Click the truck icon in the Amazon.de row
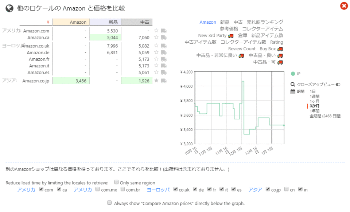The width and height of the screenshot is (350, 212). tap(164, 52)
